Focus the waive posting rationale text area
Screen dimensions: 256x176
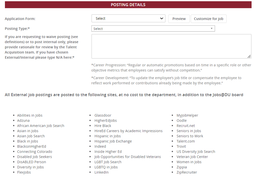pyautogui.click(x=171, y=46)
